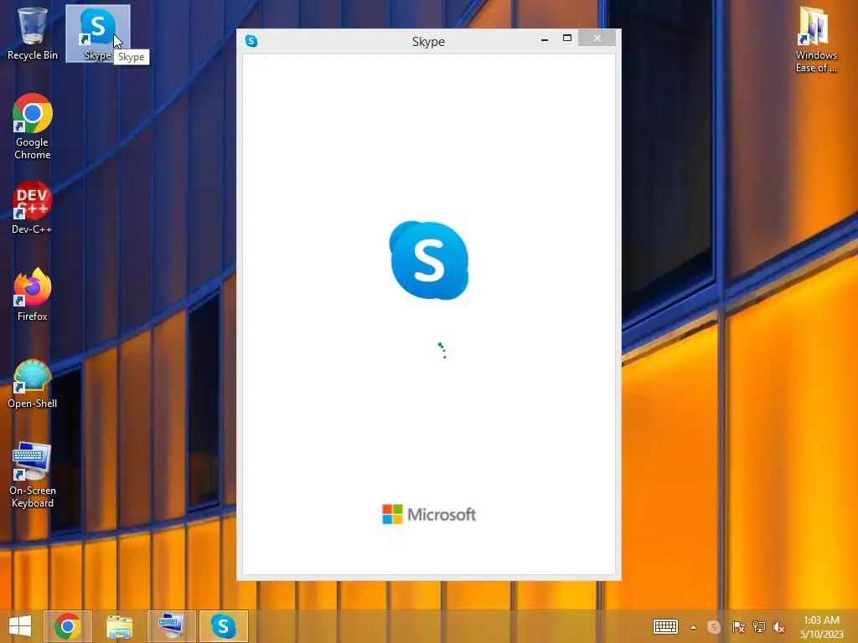858x643 pixels.
Task: Open the Recycle Bin desktop icon
Action: coord(33,33)
